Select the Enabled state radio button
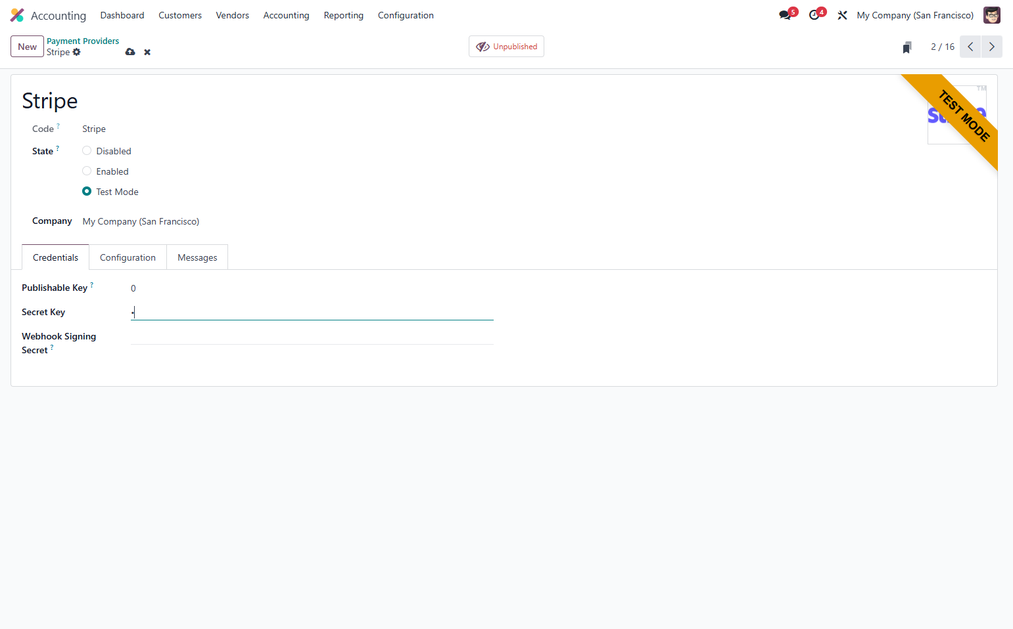The width and height of the screenshot is (1013, 629). pyautogui.click(x=87, y=171)
